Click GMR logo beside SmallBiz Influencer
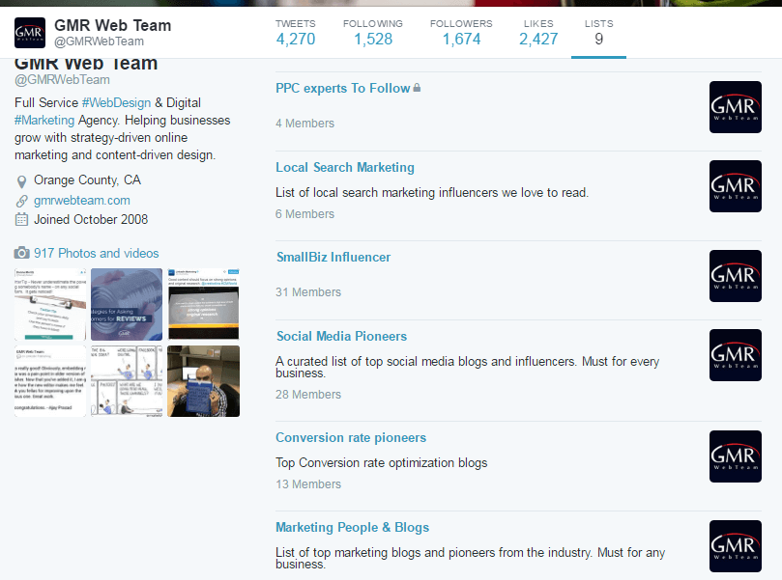782x580 pixels. coord(736,276)
